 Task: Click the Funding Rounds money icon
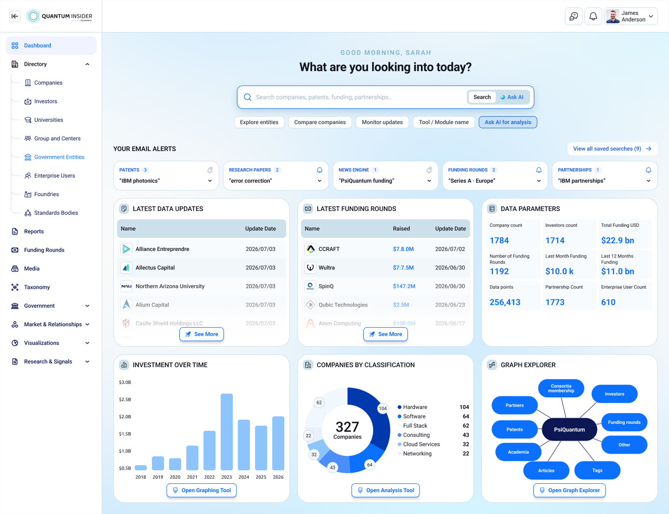click(x=15, y=250)
